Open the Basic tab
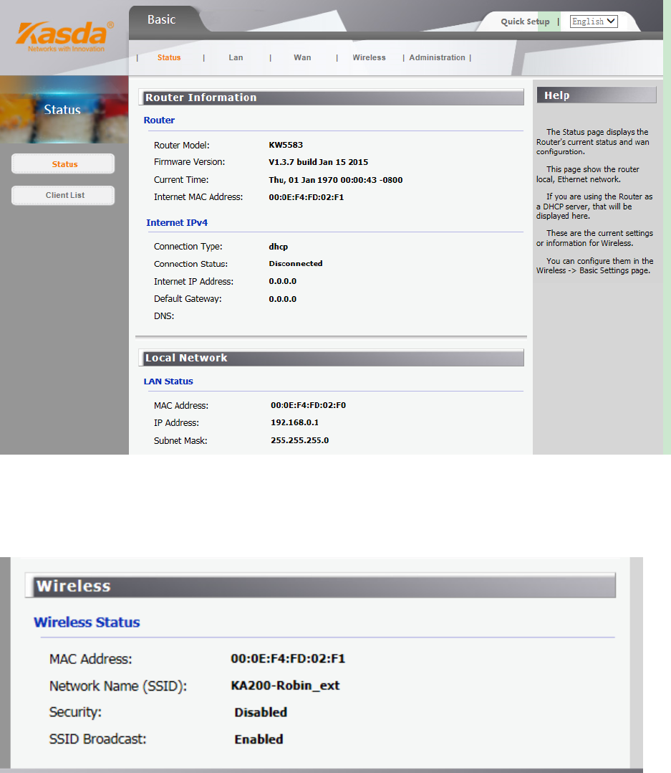The height and width of the screenshot is (773, 671). [x=161, y=20]
